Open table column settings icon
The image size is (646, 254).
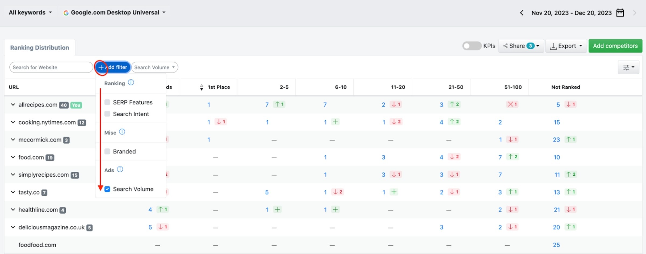point(629,67)
